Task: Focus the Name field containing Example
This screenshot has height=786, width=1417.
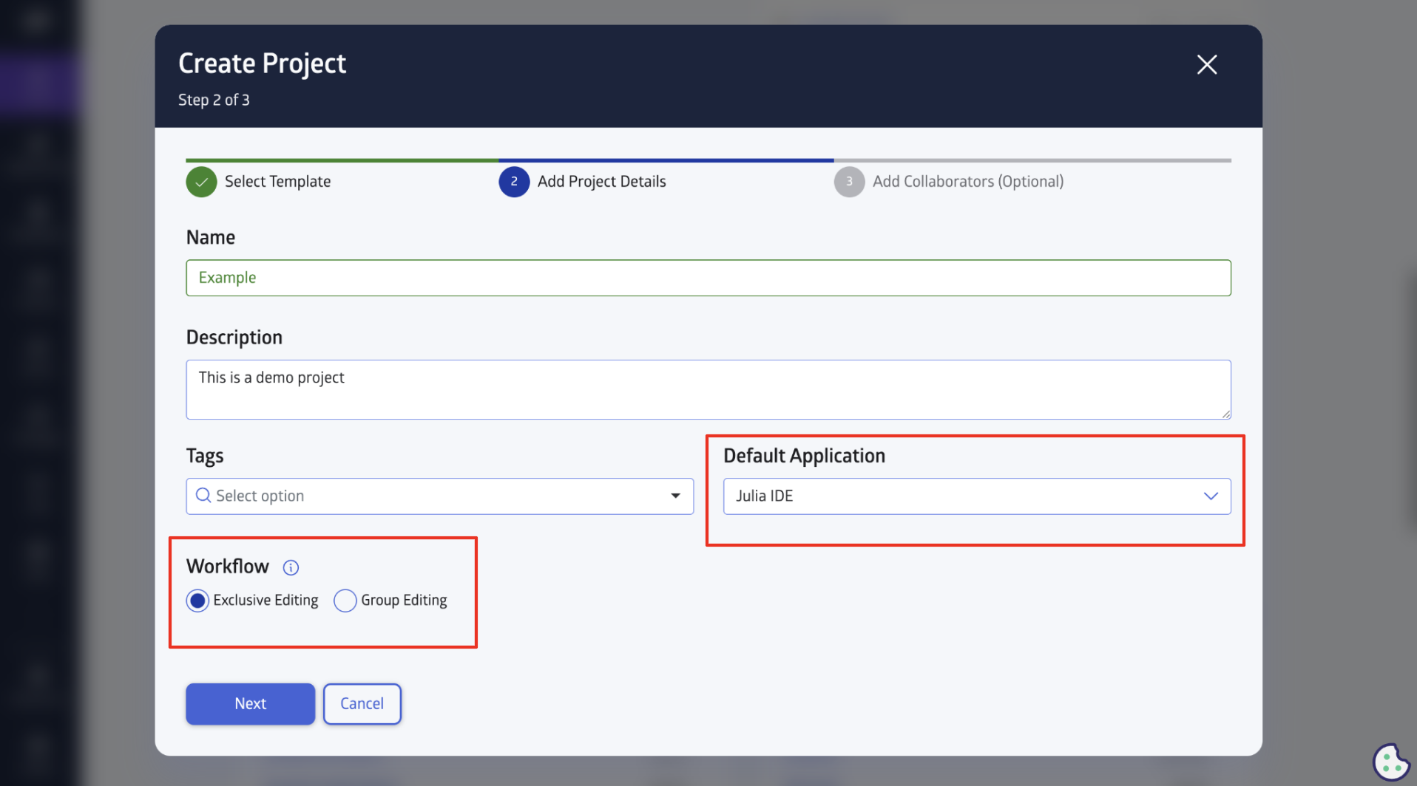Action: (708, 278)
